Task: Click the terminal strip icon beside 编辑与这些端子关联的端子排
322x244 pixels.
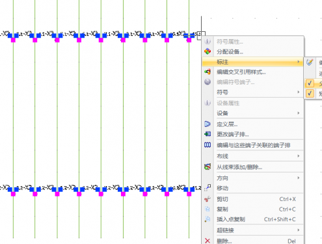Action: (x=208, y=144)
